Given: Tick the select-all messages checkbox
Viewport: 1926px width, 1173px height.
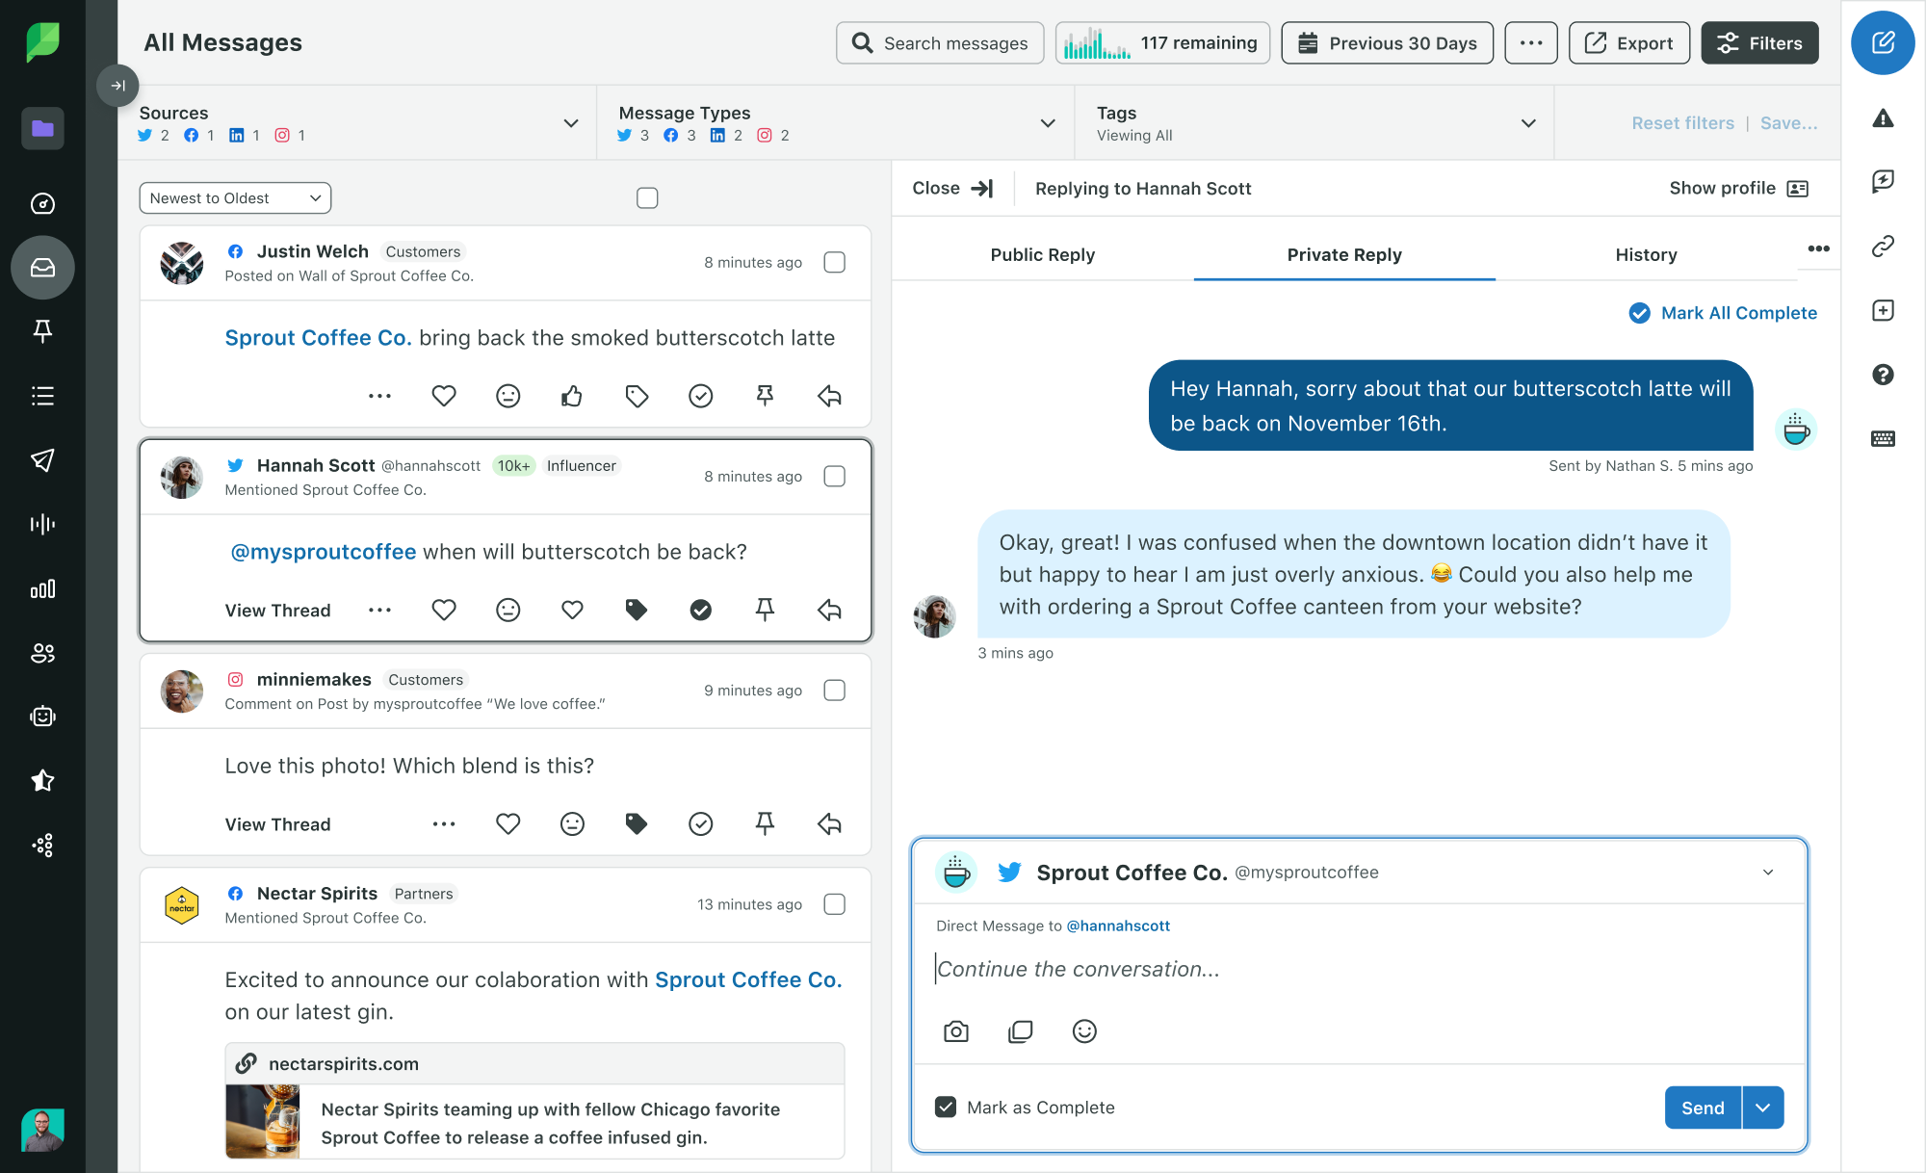Looking at the screenshot, I should tap(647, 197).
